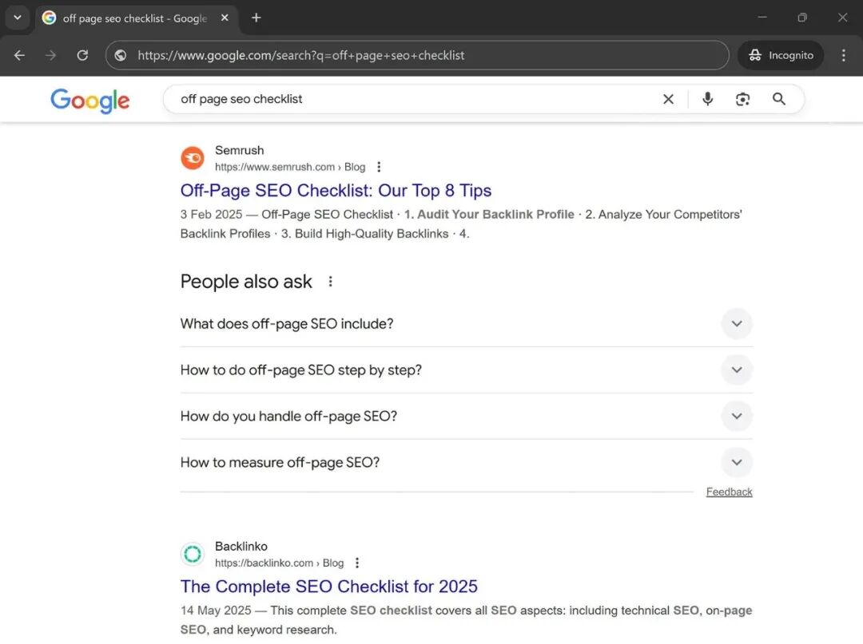Open Chrome's three-dot menu
This screenshot has height=644, width=863.
(x=843, y=56)
